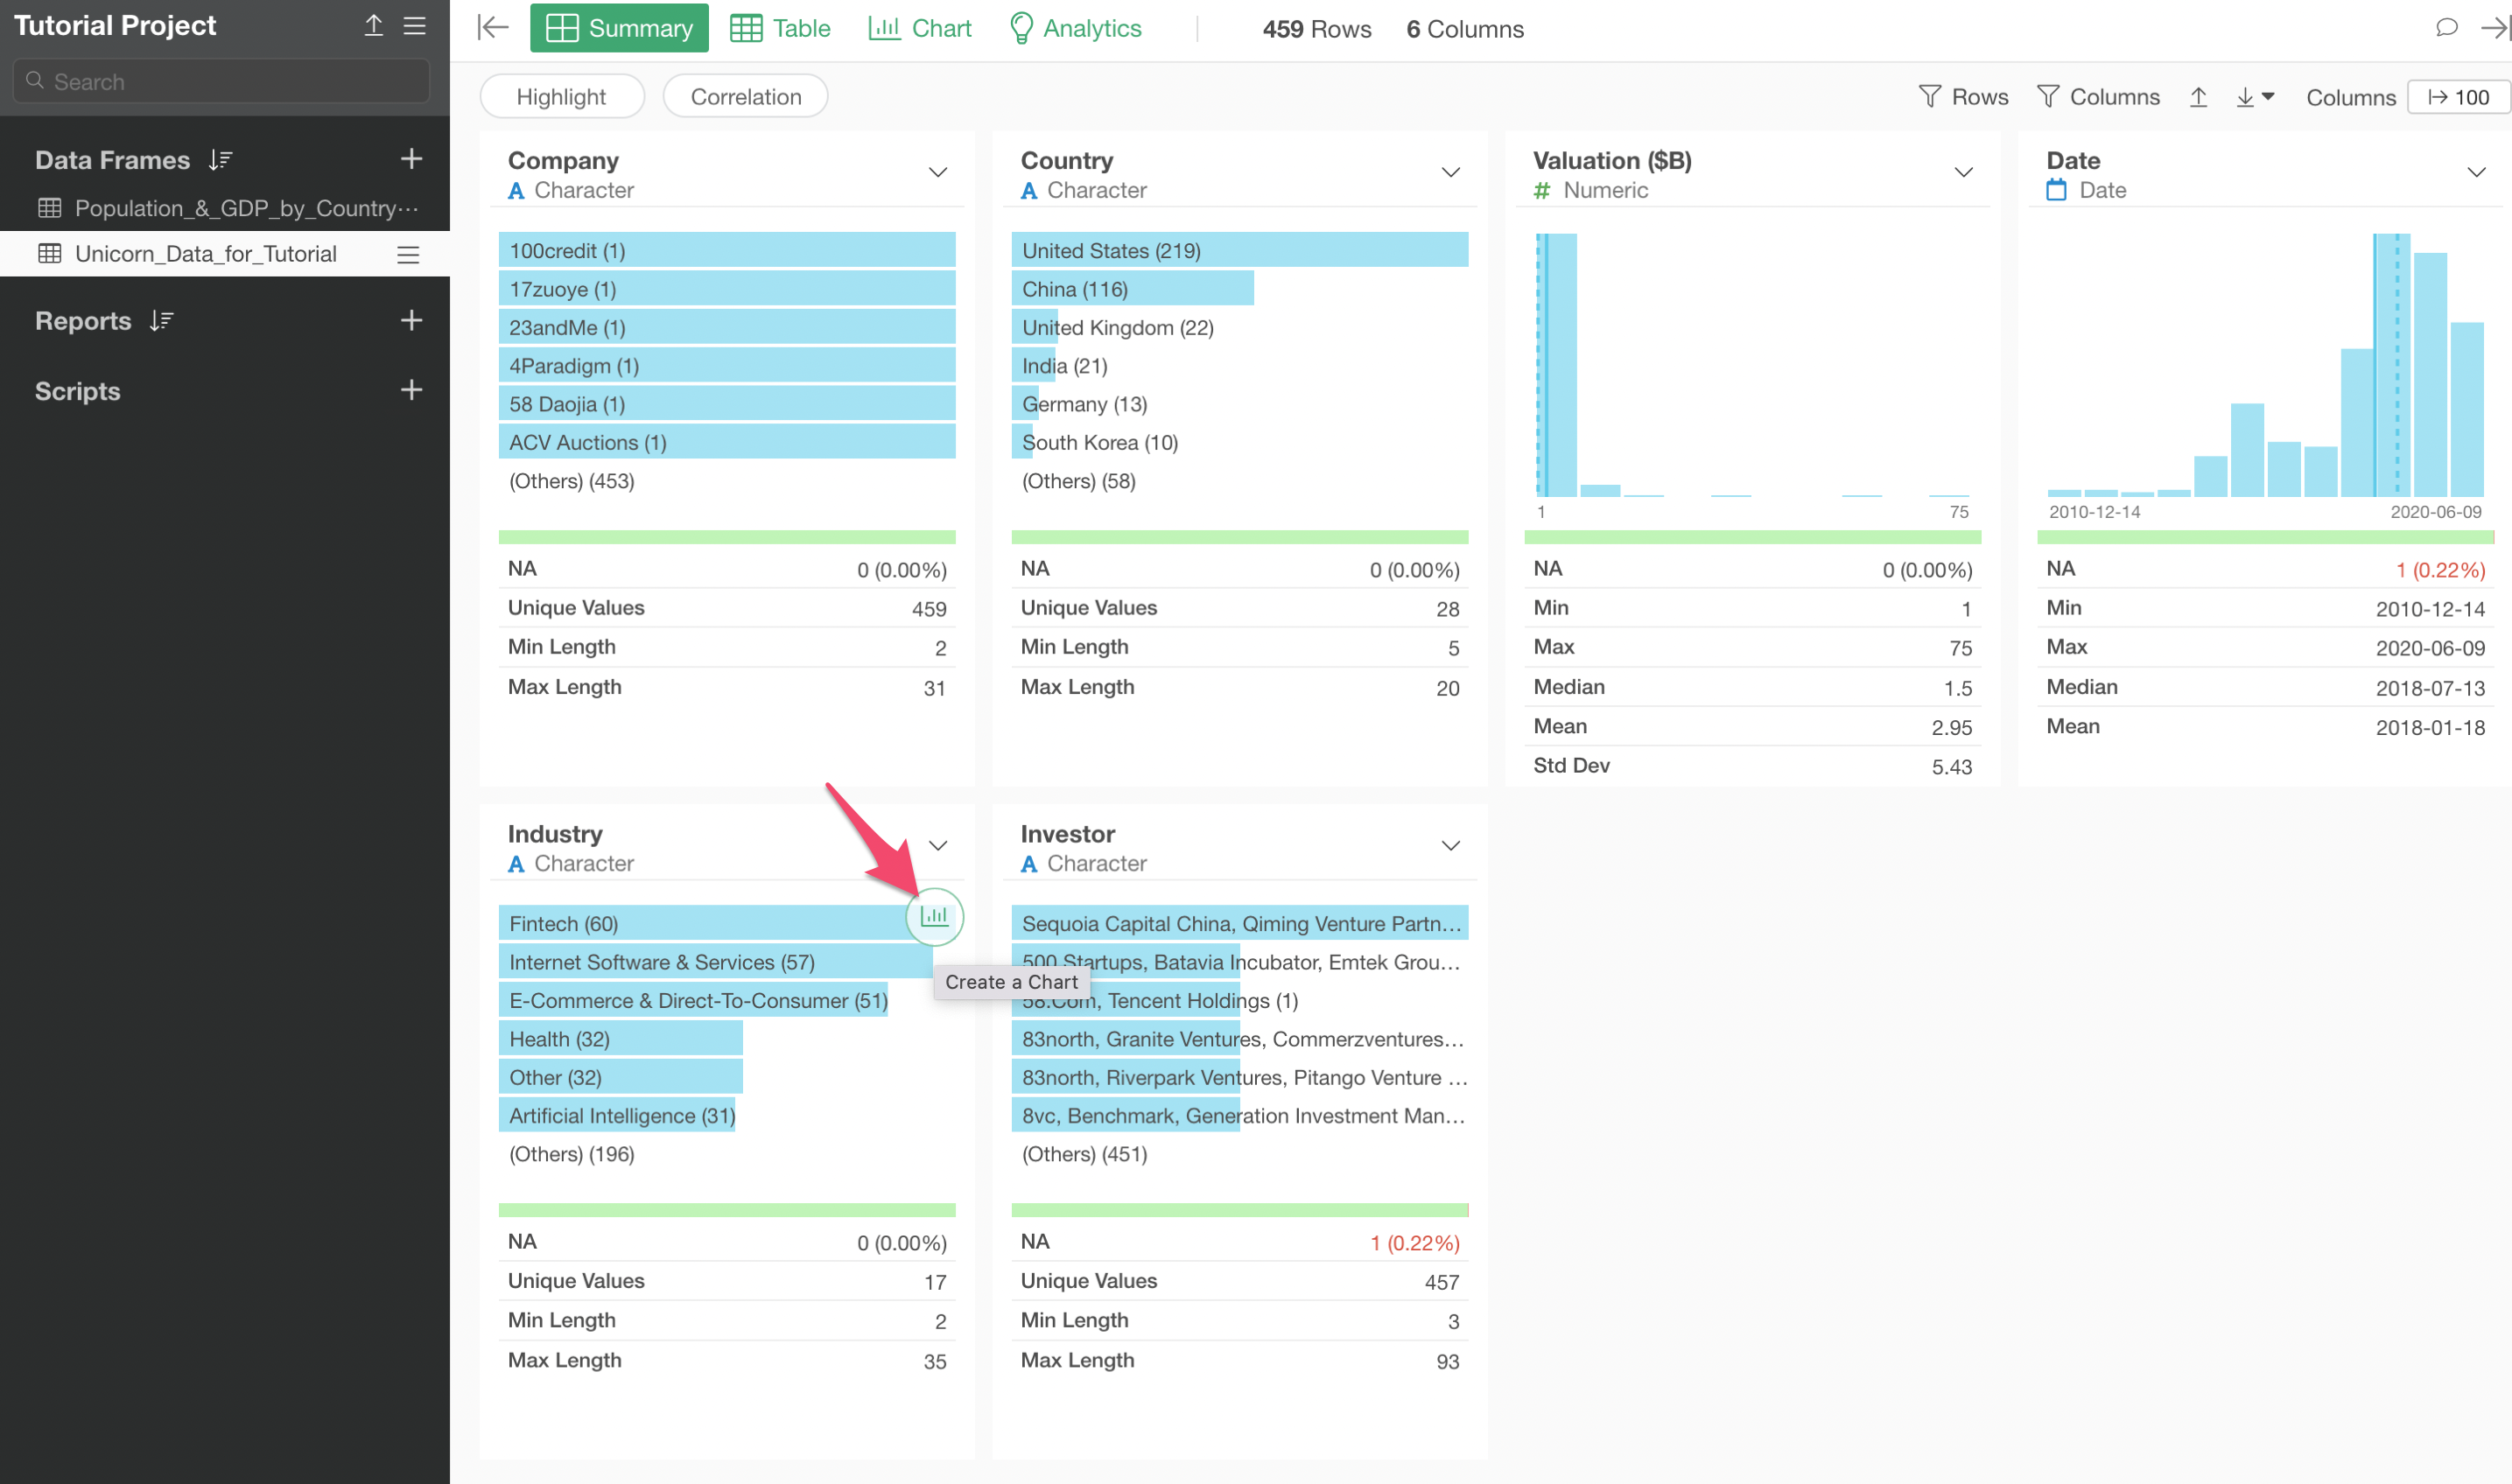Open the comments speech bubble icon
The width and height of the screenshot is (2512, 1484).
[2446, 28]
